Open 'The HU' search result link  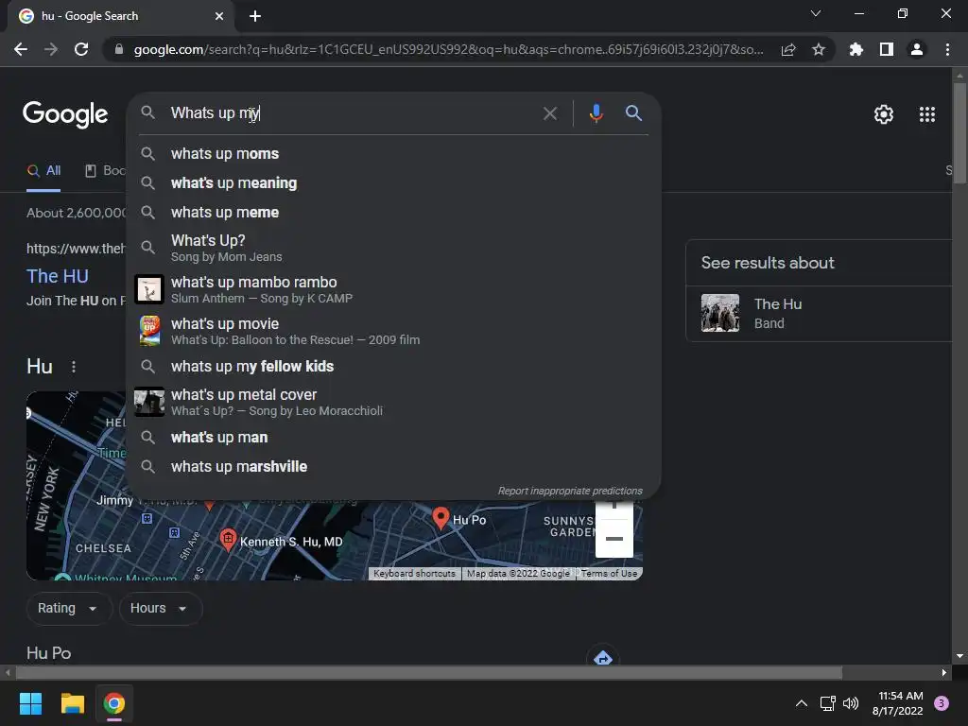click(58, 276)
